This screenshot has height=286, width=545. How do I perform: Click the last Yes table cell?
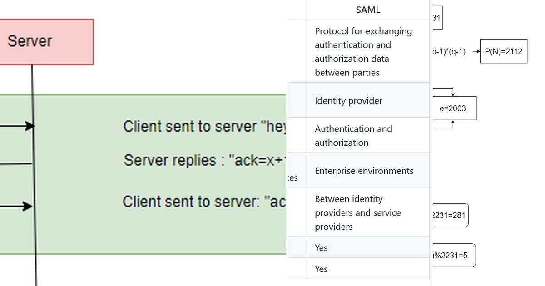tap(368, 269)
